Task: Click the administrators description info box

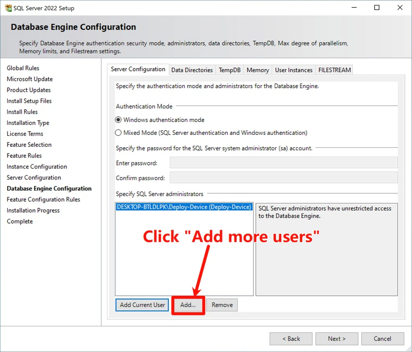Action: [326, 250]
